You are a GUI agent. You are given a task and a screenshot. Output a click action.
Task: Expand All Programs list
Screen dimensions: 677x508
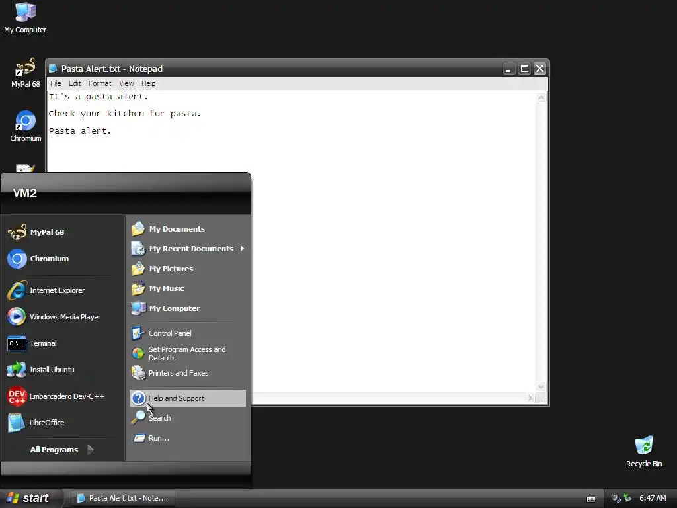point(62,450)
